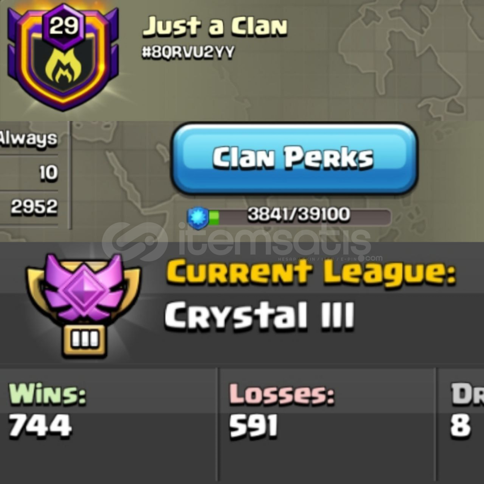Click the 591 losses count

[253, 426]
